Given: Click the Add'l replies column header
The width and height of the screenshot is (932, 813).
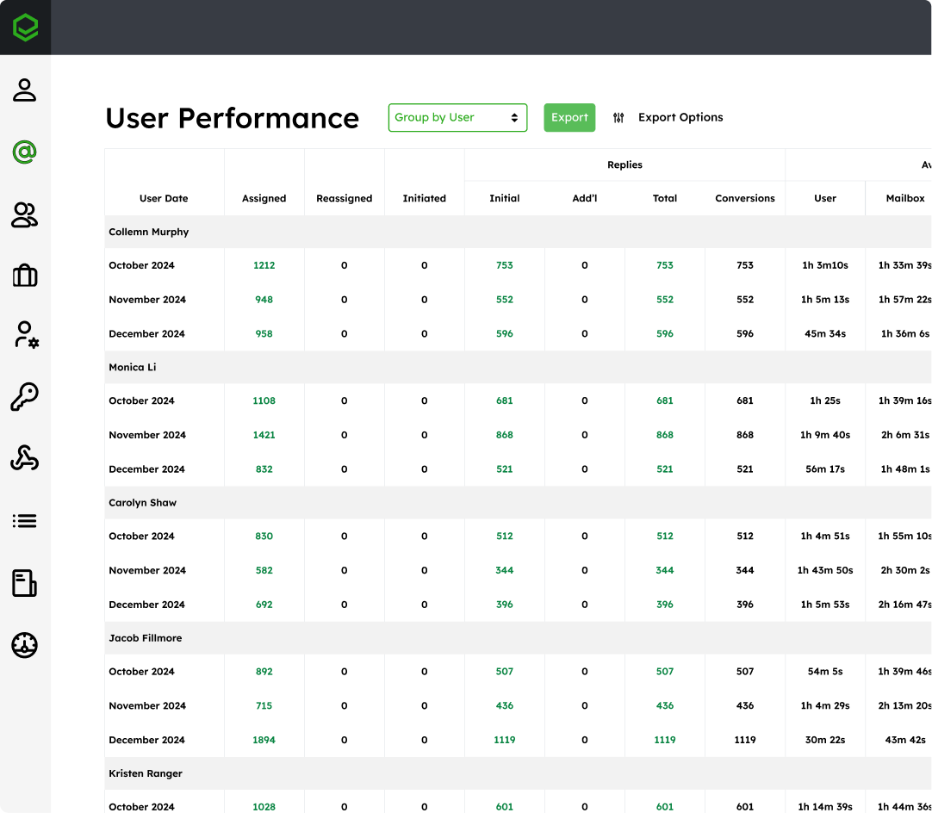Looking at the screenshot, I should pyautogui.click(x=584, y=198).
